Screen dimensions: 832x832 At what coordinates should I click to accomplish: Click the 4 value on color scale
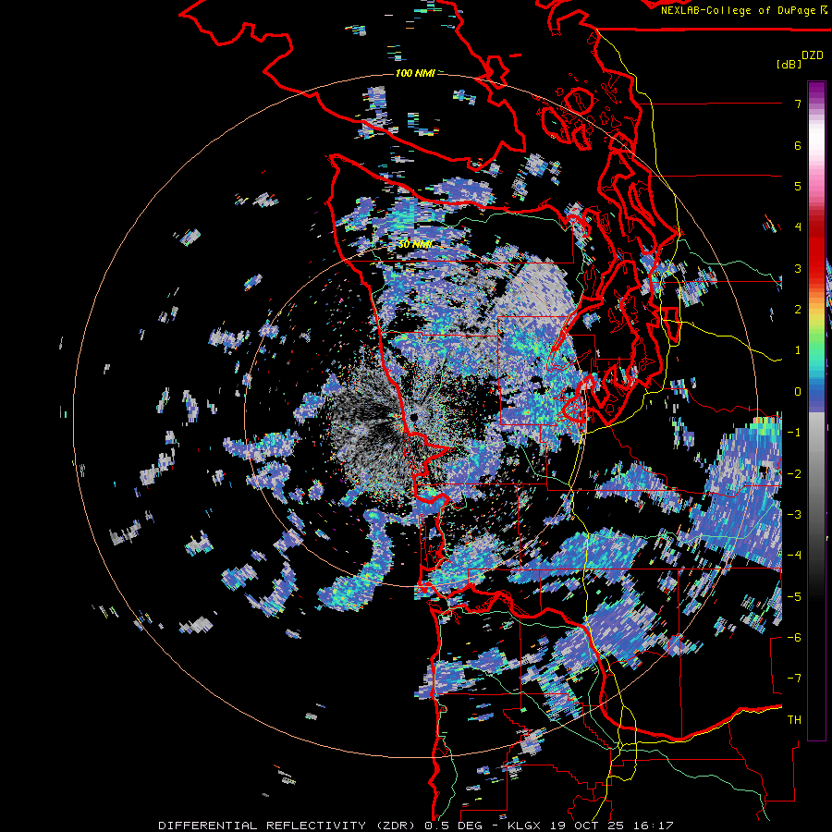pos(798,227)
